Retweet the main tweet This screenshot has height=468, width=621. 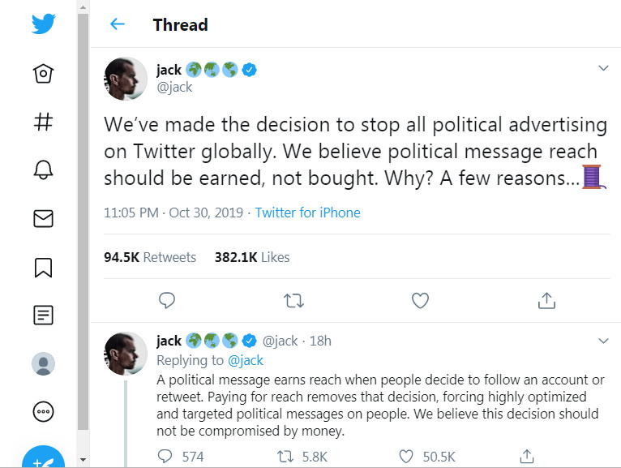pyautogui.click(x=293, y=301)
